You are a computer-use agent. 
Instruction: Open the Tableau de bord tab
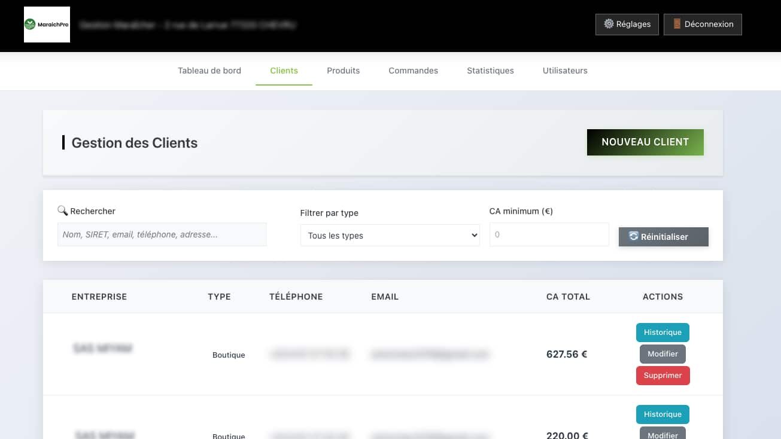209,71
